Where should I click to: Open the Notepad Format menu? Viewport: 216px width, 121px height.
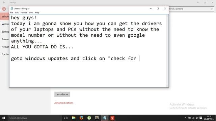tap(24, 13)
